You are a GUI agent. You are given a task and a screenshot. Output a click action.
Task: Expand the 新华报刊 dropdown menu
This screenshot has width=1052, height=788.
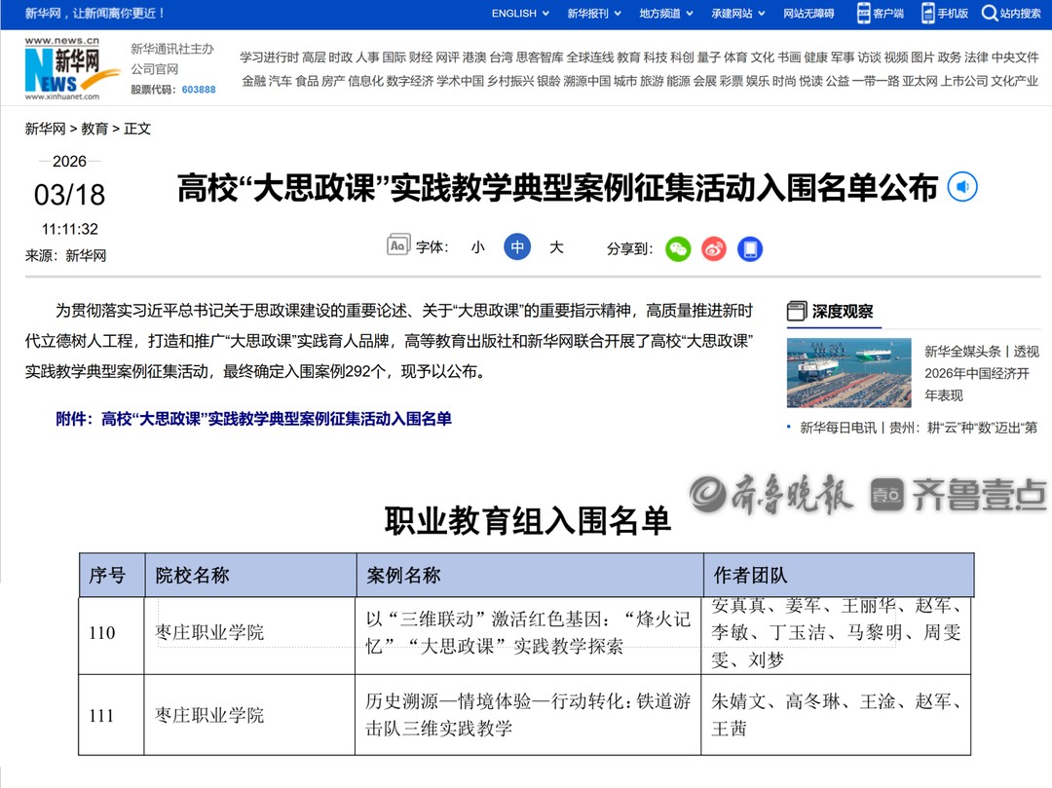click(x=594, y=13)
